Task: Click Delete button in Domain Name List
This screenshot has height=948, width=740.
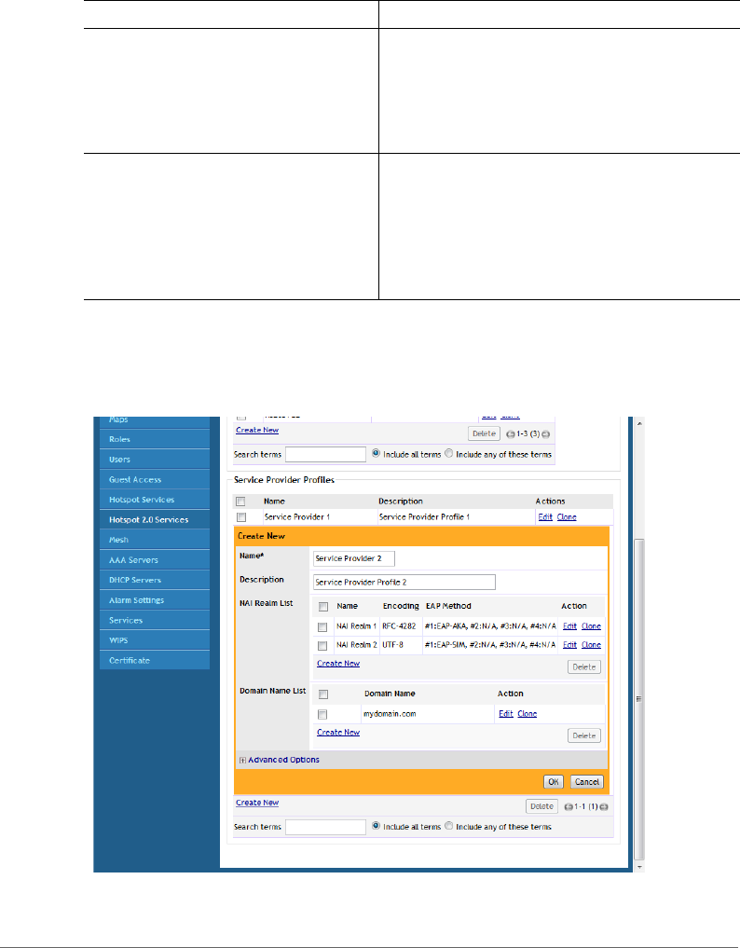Action: coord(584,735)
